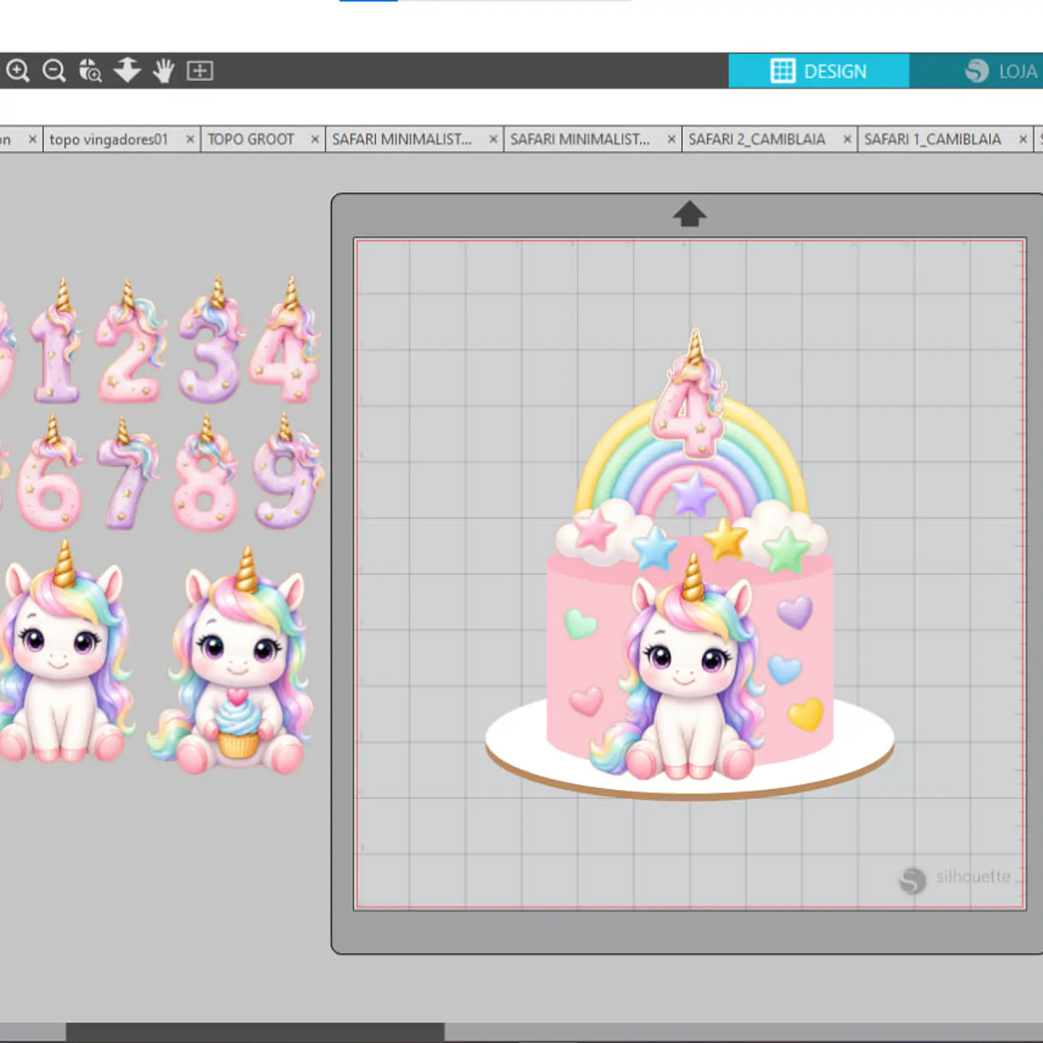Screen dimensions: 1043x1043
Task: Select the unicorn number 7 image
Action: tap(129, 474)
